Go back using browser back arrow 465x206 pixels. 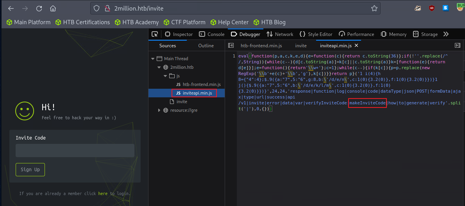11,9
